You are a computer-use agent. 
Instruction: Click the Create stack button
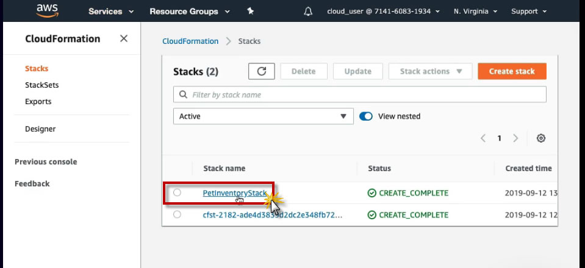click(512, 71)
